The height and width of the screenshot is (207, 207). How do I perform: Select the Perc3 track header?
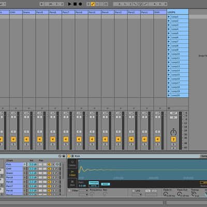(x=121, y=12)
